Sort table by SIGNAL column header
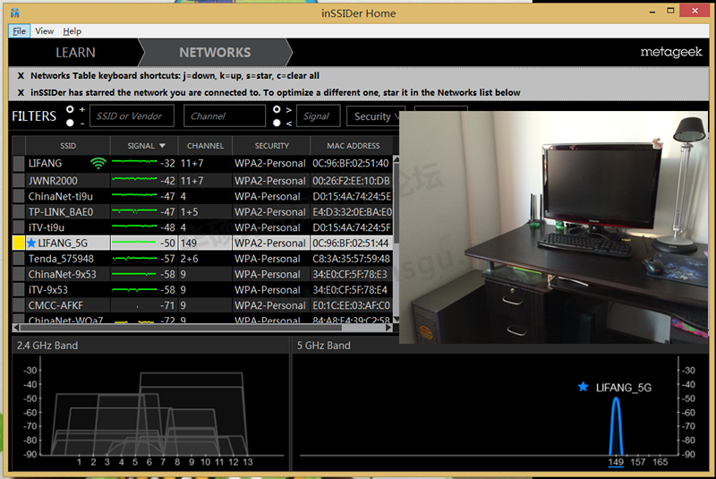Image resolution: width=716 pixels, height=479 pixels. point(144,146)
